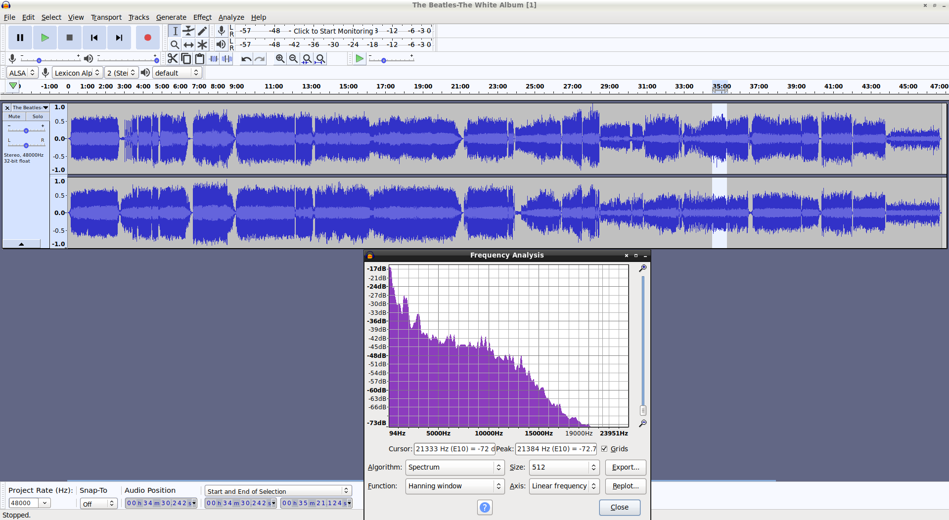This screenshot has height=520, width=949.
Task: Open the Size 512 dropdown
Action: point(564,467)
